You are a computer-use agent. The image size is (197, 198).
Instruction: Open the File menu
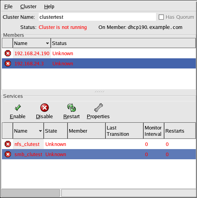tap(8, 7)
